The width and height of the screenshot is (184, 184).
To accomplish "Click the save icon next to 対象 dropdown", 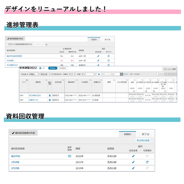I will [99, 74].
